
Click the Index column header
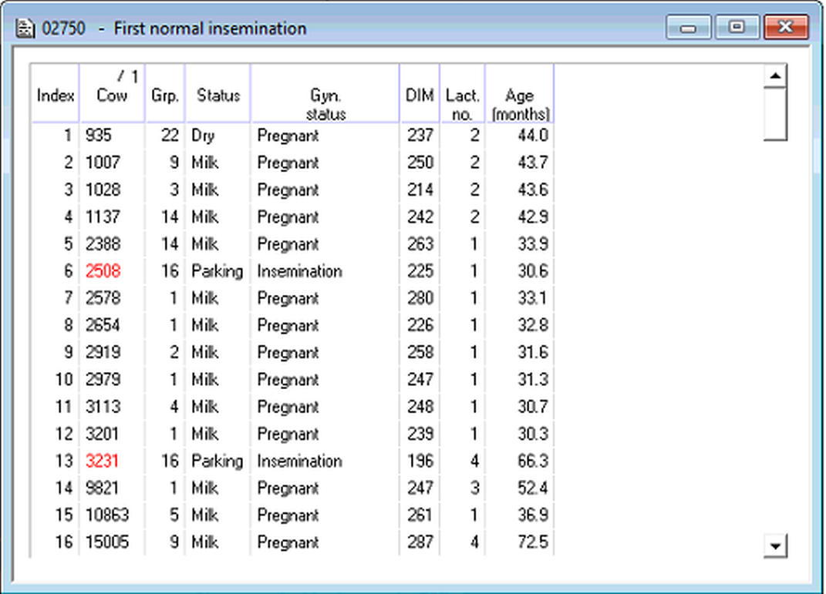point(56,95)
